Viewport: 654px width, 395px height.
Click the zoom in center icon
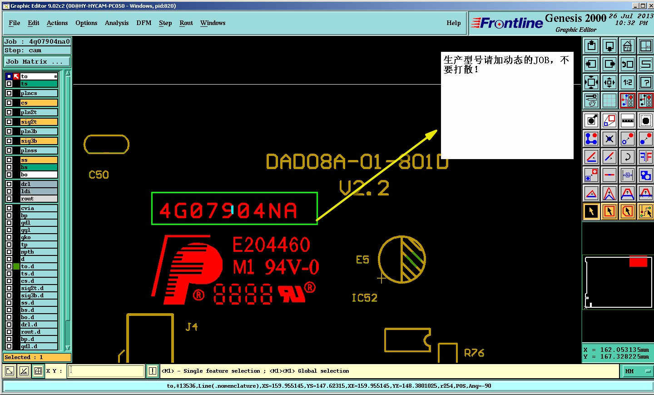coord(609,82)
